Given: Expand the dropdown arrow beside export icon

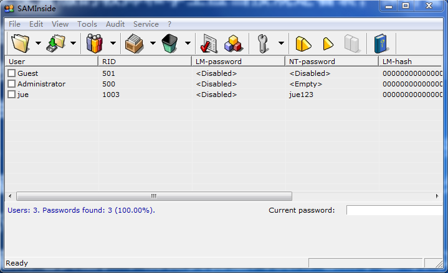Looking at the screenshot, I should (x=73, y=43).
